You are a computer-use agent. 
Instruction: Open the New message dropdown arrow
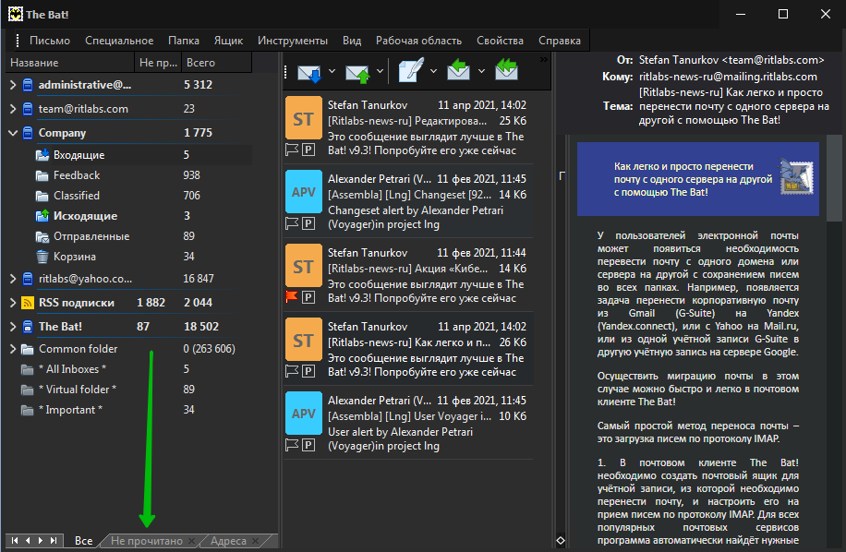[433, 71]
